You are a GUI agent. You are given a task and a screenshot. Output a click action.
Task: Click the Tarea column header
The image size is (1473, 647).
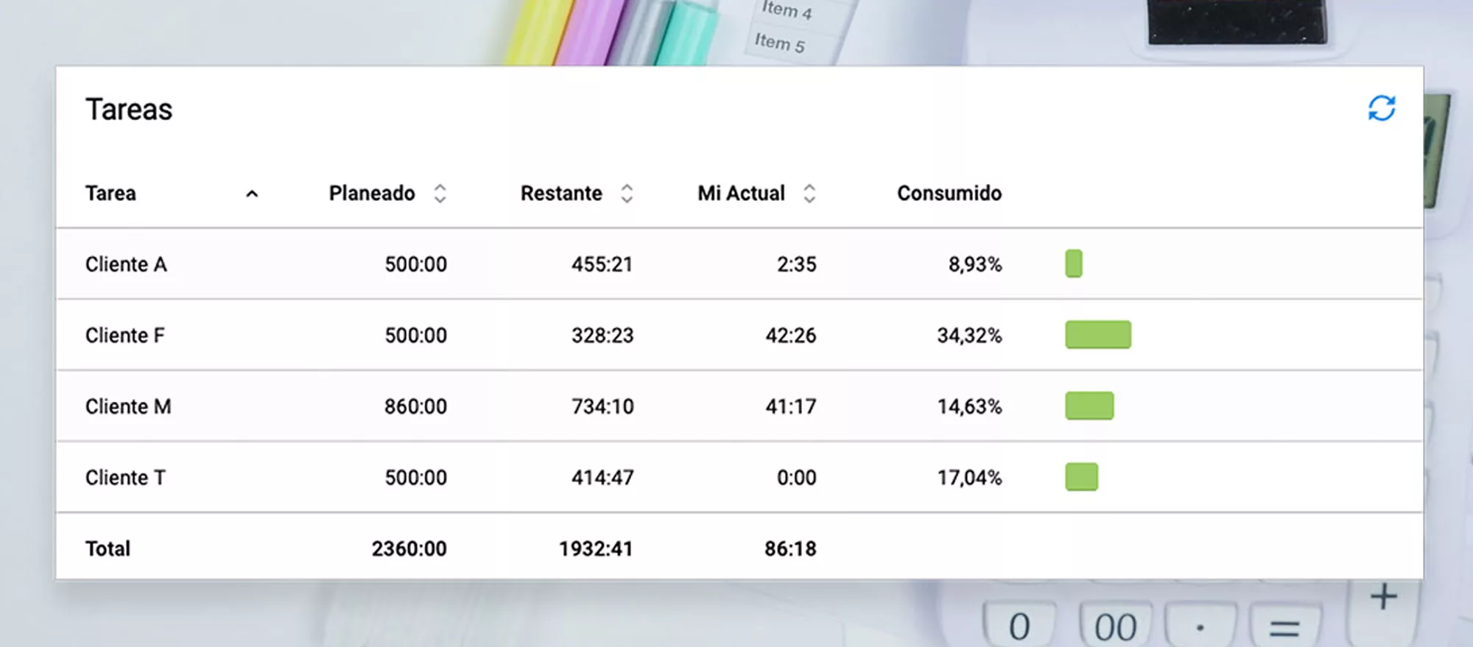[x=110, y=194]
